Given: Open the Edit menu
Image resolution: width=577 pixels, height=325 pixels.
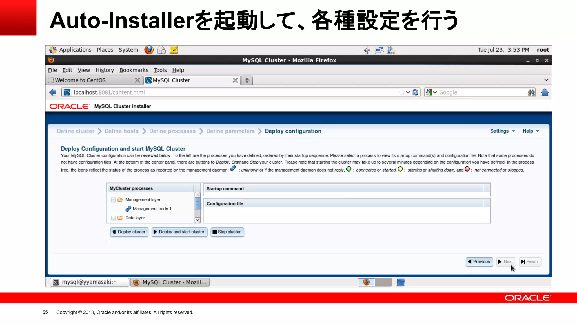Looking at the screenshot, I should pyautogui.click(x=67, y=70).
